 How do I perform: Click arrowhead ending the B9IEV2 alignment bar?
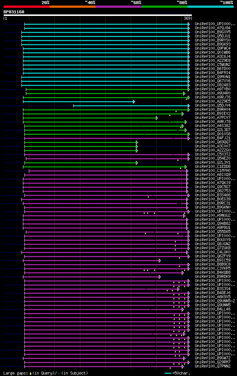tap(183, 114)
